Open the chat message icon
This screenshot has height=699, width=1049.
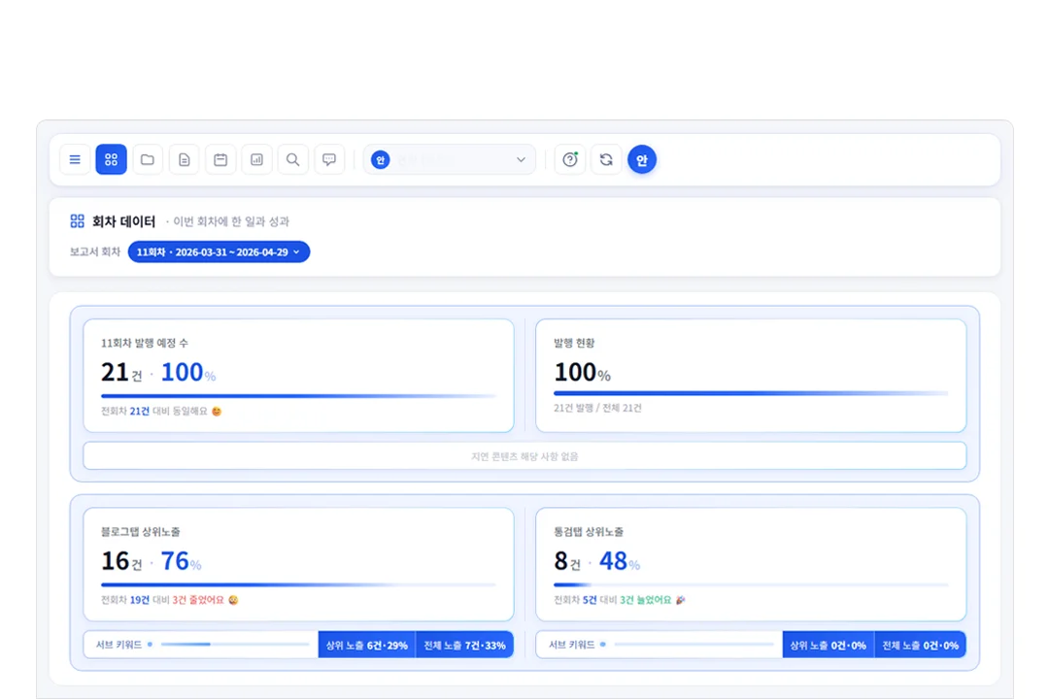tap(329, 160)
